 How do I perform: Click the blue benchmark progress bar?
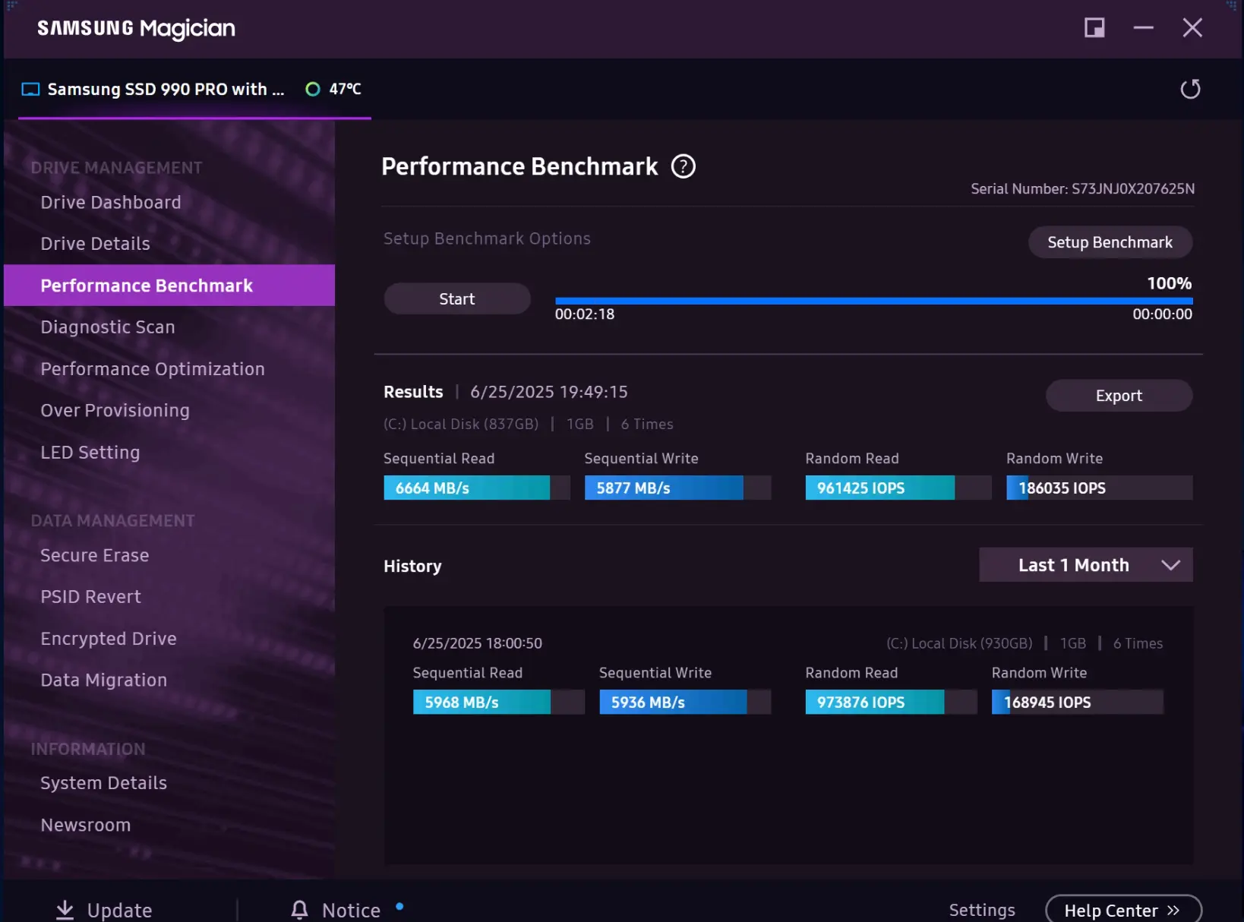coord(873,301)
